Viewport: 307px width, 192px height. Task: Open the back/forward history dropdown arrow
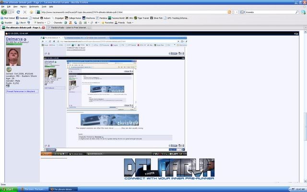pos(13,12)
